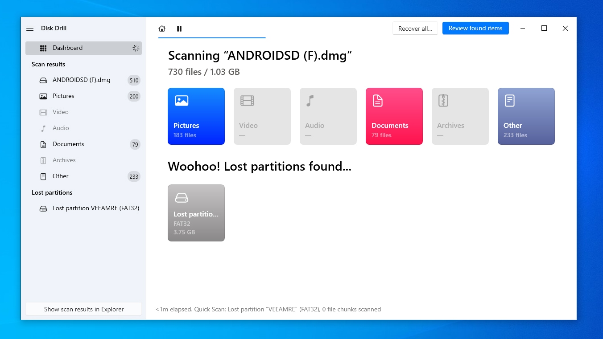Image resolution: width=603 pixels, height=339 pixels.
Task: Click the drive icon on Lost partition card
Action: click(182, 198)
